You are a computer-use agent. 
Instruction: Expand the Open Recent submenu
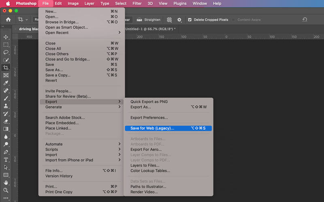coord(82,32)
